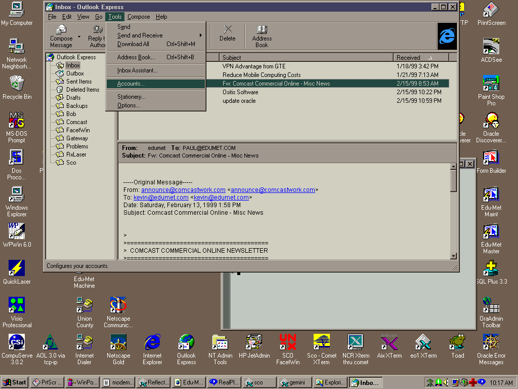518x389 pixels.
Task: Click the Compose Message toolbar button
Action: (61, 36)
